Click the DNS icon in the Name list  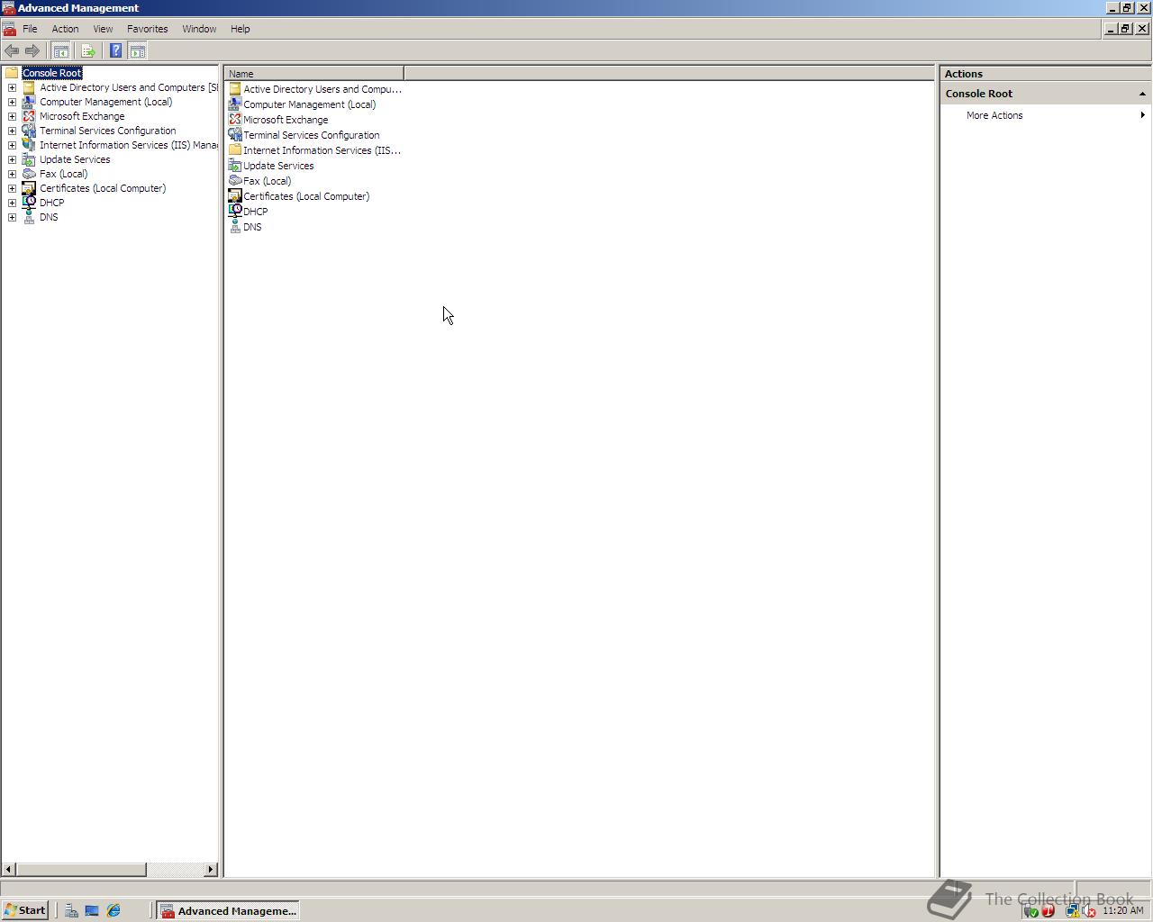235,227
